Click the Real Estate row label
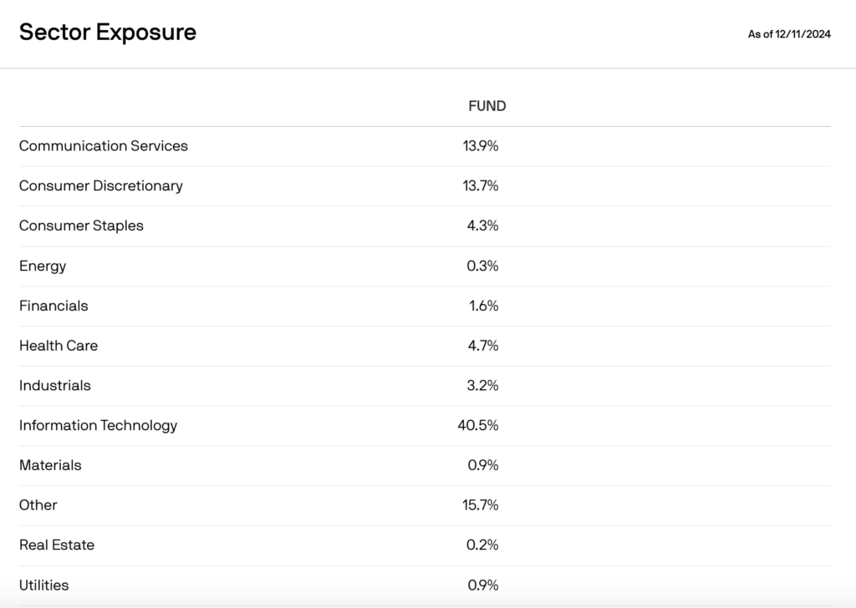 pyautogui.click(x=57, y=545)
